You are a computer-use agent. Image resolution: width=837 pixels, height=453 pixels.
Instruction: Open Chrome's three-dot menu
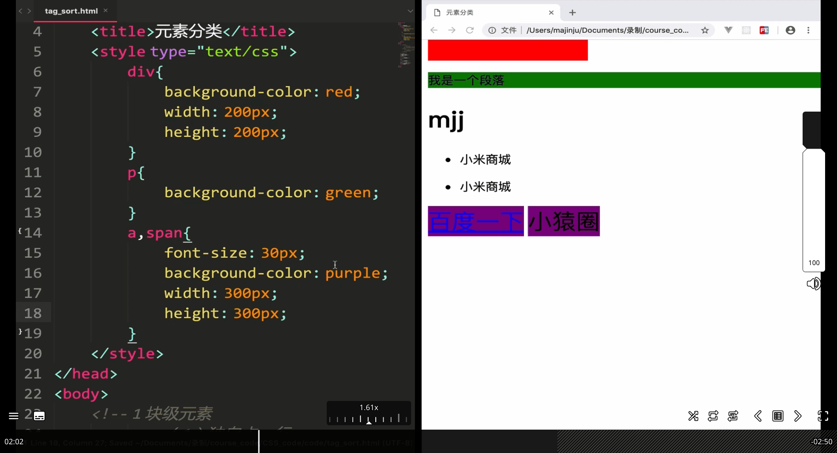[808, 30]
